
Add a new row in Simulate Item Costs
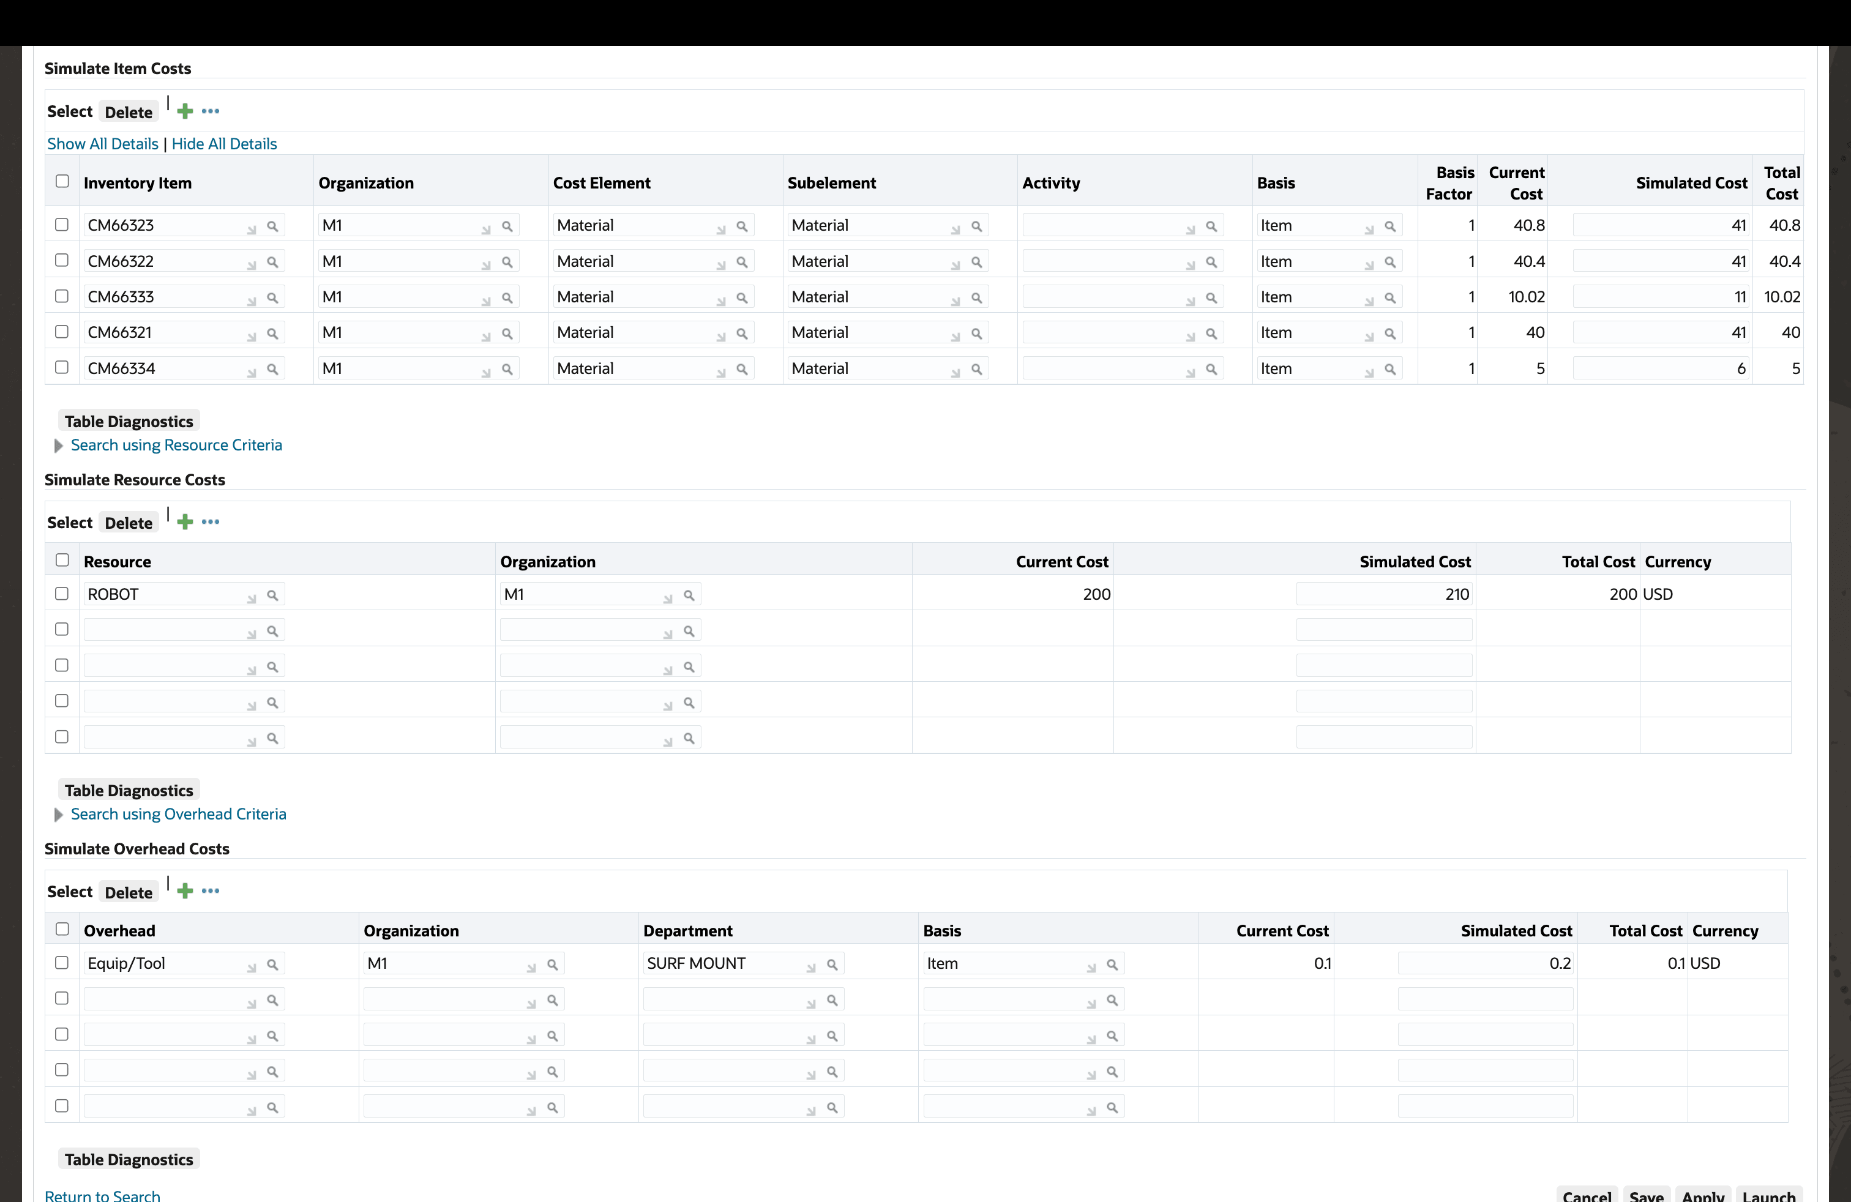(x=184, y=110)
